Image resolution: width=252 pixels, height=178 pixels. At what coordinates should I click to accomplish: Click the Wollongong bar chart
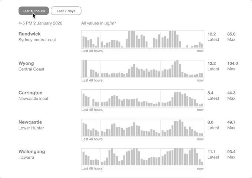point(143,157)
